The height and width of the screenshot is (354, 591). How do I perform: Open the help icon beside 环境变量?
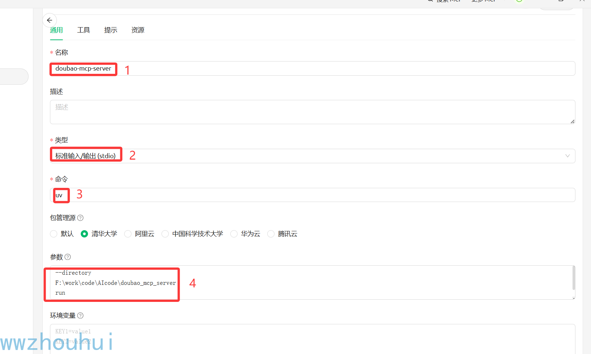point(80,316)
